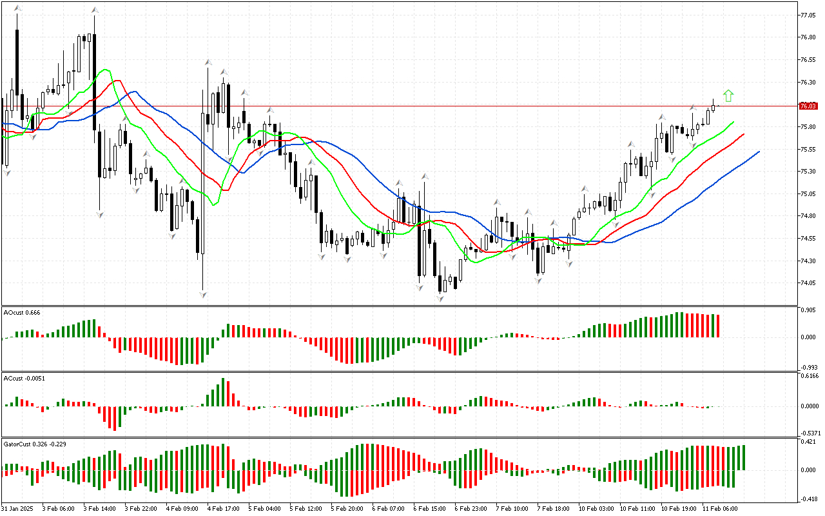This screenshot has width=825, height=516.
Task: Click the 76.80 price axis label
Action: [x=808, y=37]
